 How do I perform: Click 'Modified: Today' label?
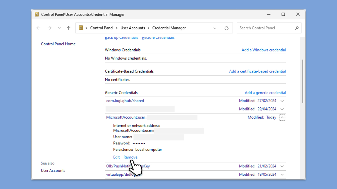tap(262, 117)
